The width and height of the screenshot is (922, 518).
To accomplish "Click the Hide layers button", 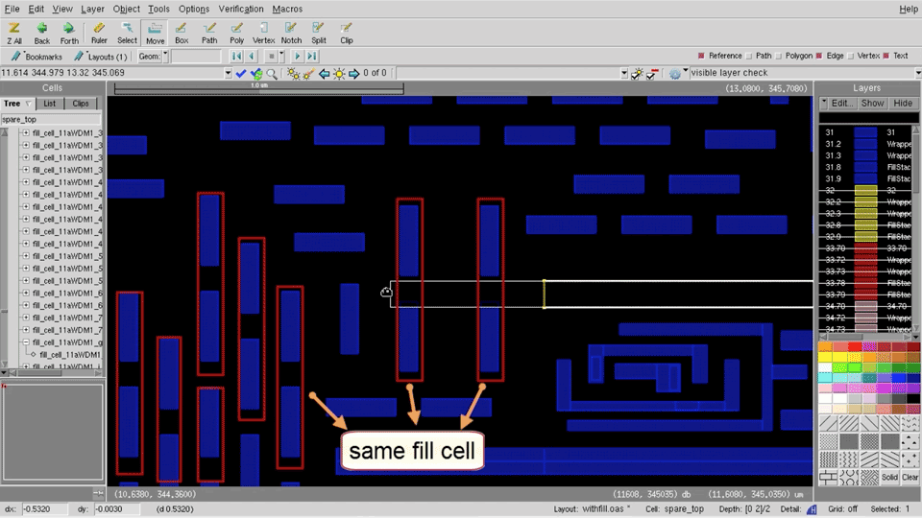I will pyautogui.click(x=903, y=103).
